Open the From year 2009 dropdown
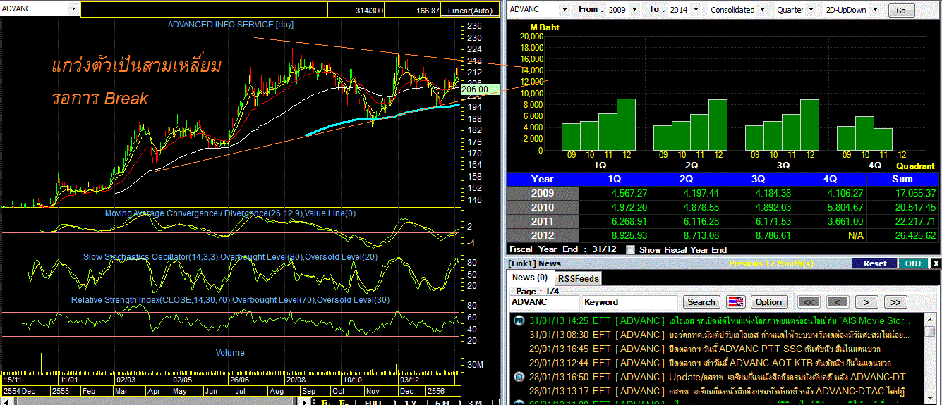Screen dimensions: 942x405 point(633,10)
